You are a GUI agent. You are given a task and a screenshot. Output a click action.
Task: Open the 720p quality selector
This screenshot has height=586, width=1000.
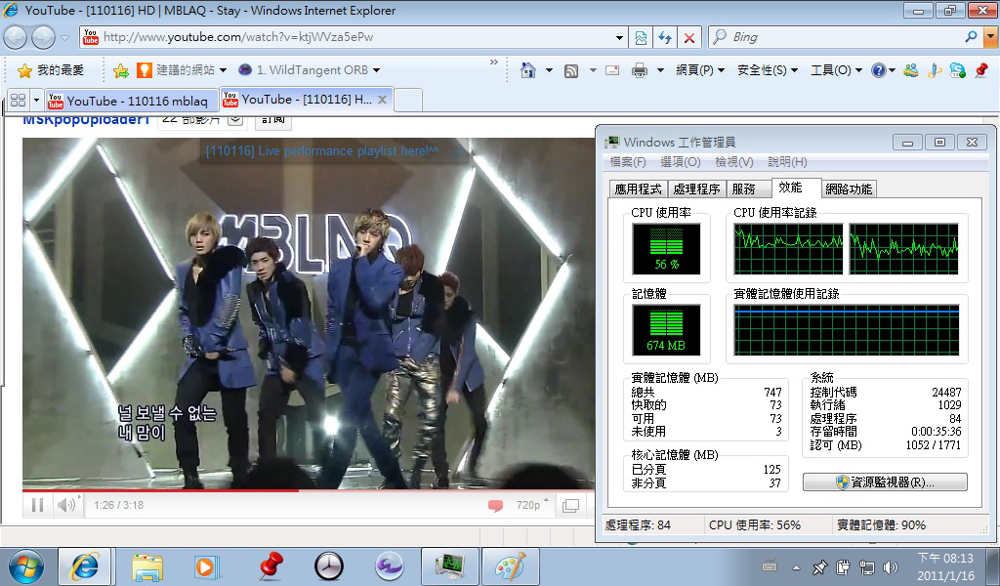(532, 505)
